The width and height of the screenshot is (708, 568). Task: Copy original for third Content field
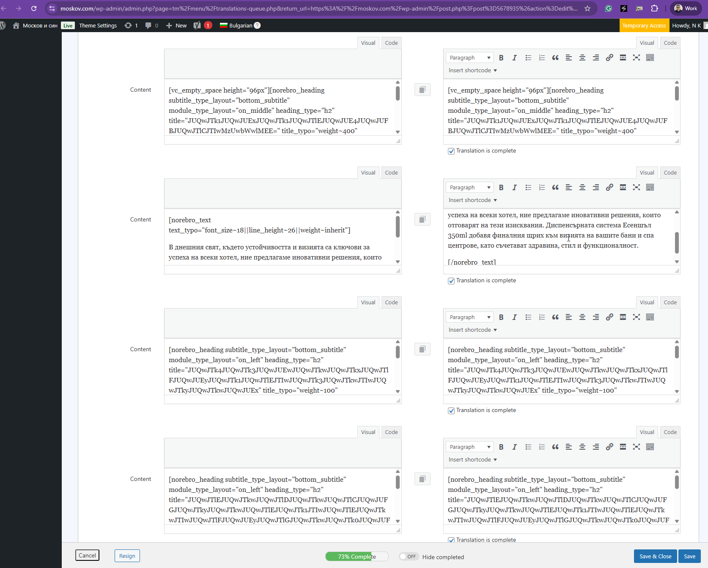[x=422, y=349]
